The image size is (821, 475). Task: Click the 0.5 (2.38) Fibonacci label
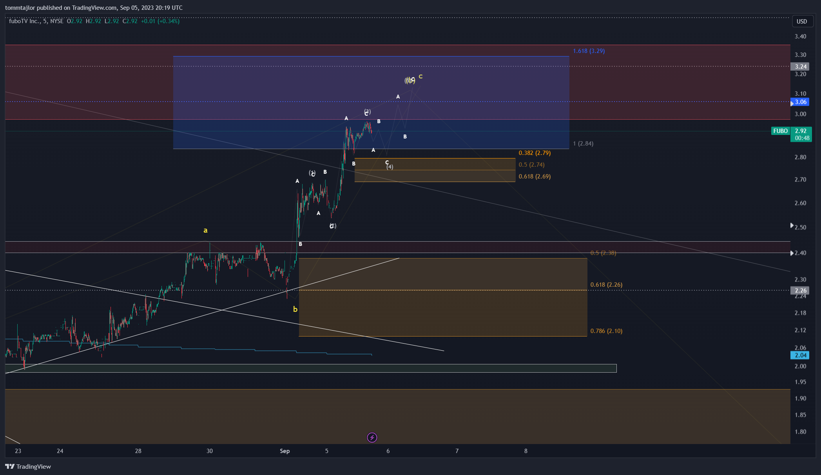pos(603,253)
